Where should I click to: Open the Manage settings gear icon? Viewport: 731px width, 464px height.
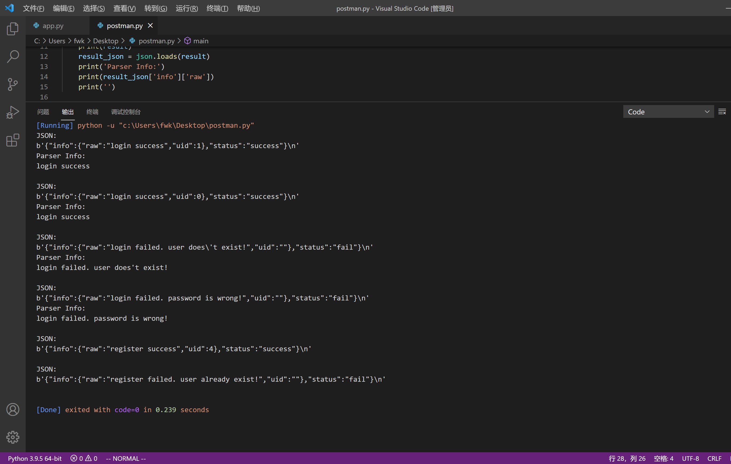(x=13, y=437)
